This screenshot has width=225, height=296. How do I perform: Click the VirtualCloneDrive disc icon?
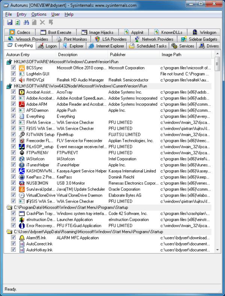tap(22, 195)
